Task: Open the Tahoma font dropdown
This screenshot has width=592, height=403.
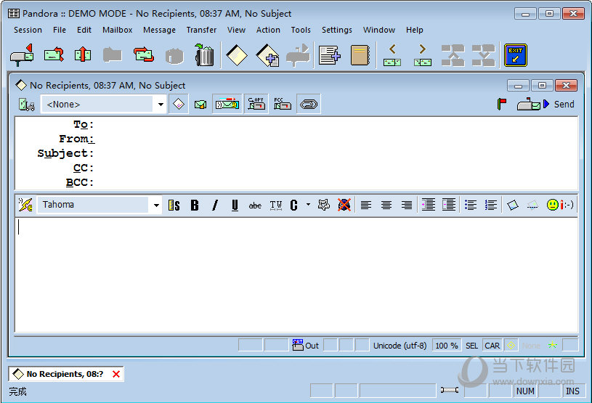Action: click(x=156, y=205)
